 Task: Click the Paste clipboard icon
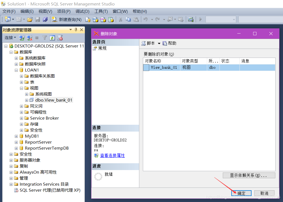point(136,19)
